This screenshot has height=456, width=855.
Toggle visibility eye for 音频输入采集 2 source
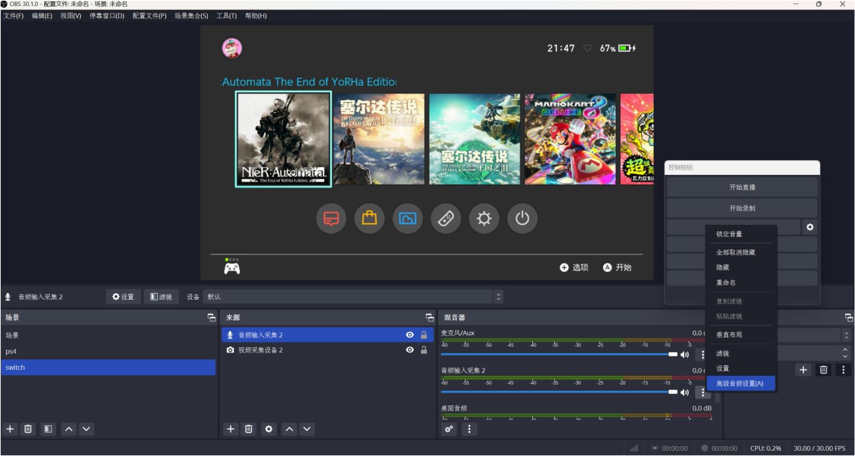click(x=409, y=335)
